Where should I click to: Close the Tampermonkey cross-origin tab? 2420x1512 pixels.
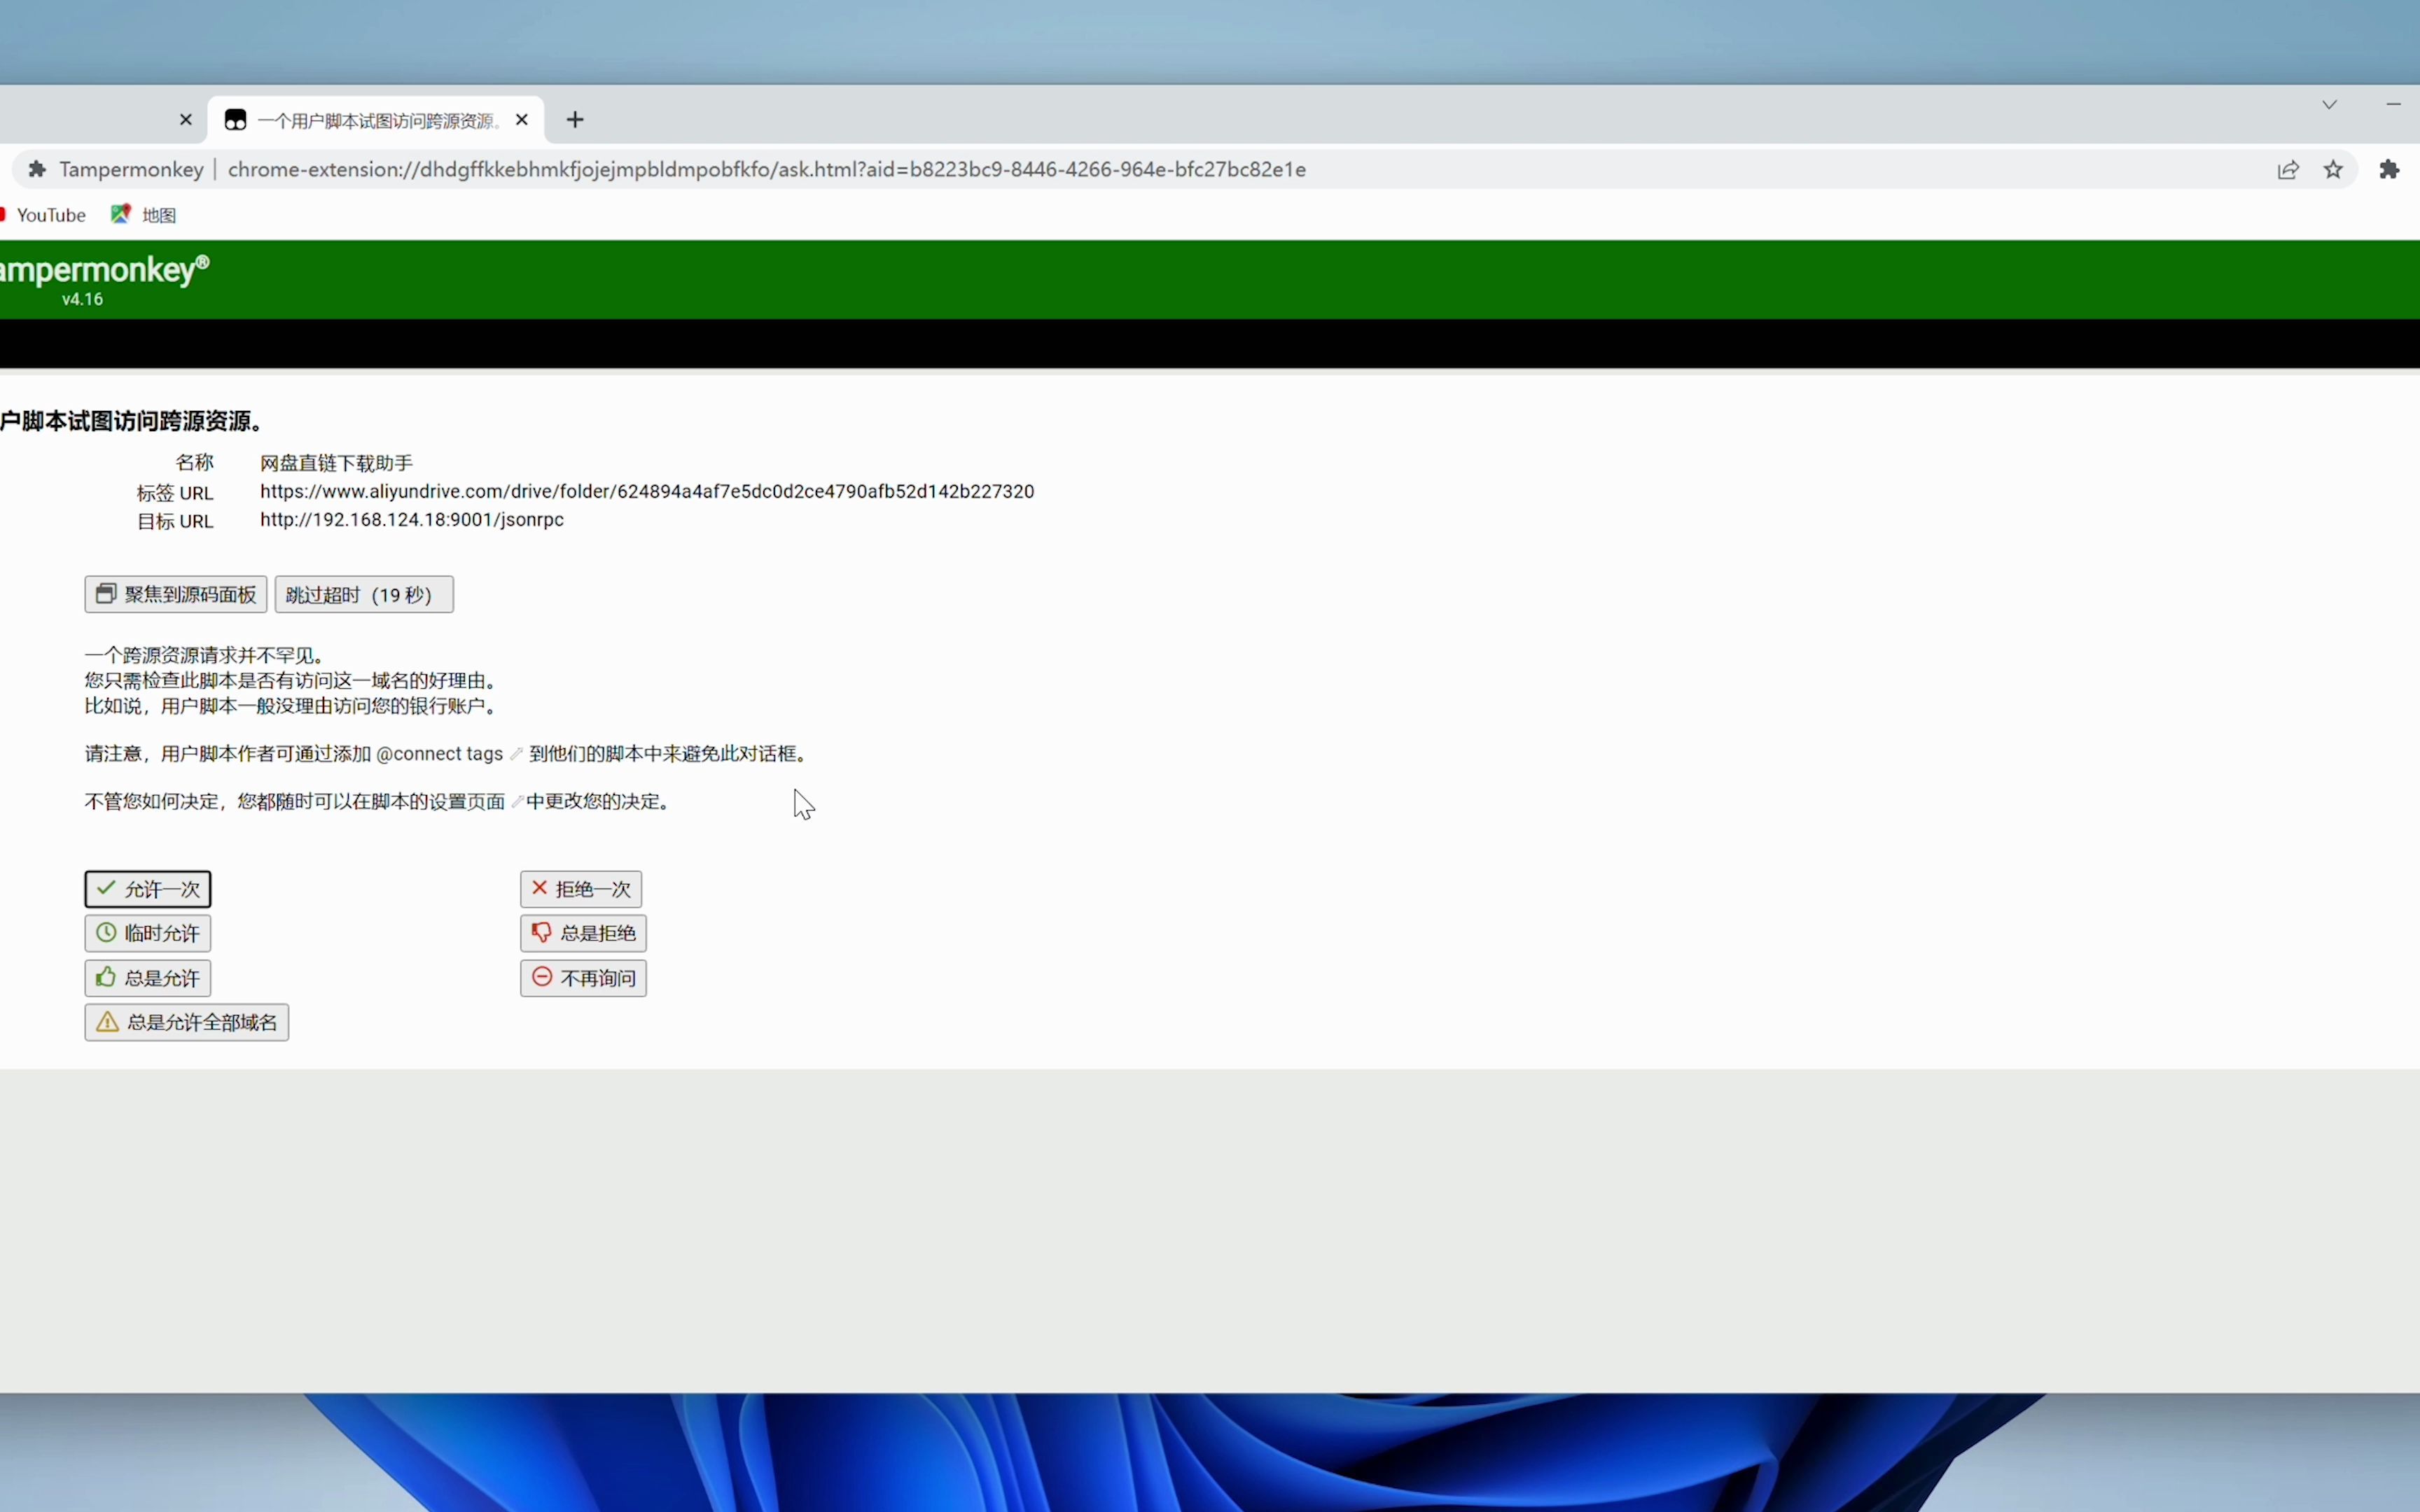tap(522, 120)
